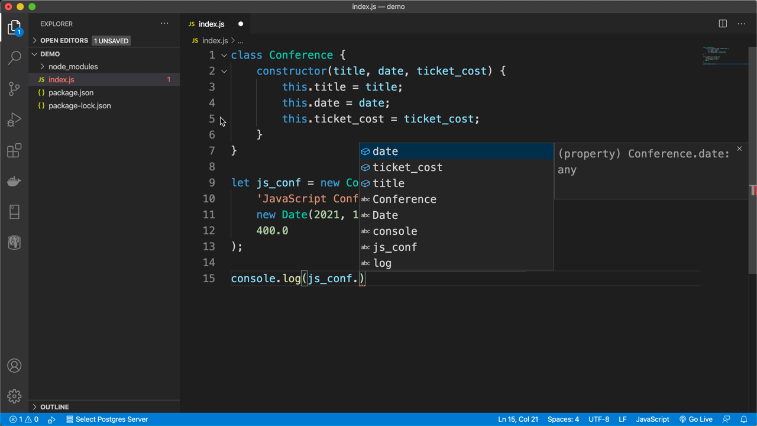This screenshot has width=757, height=426.
Task: Open the notifications bell icon
Action: tap(744, 419)
